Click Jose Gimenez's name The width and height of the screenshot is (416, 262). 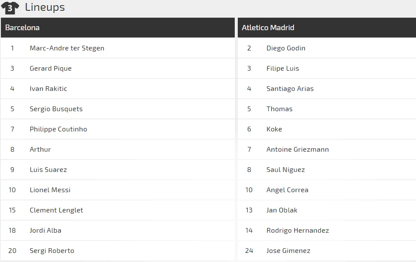coord(288,251)
